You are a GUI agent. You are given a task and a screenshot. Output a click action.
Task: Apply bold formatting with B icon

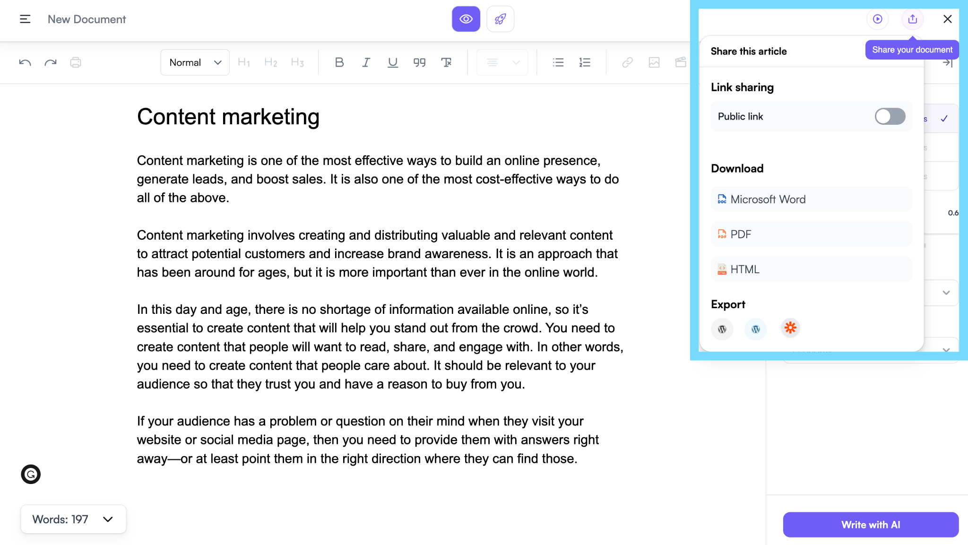click(339, 62)
